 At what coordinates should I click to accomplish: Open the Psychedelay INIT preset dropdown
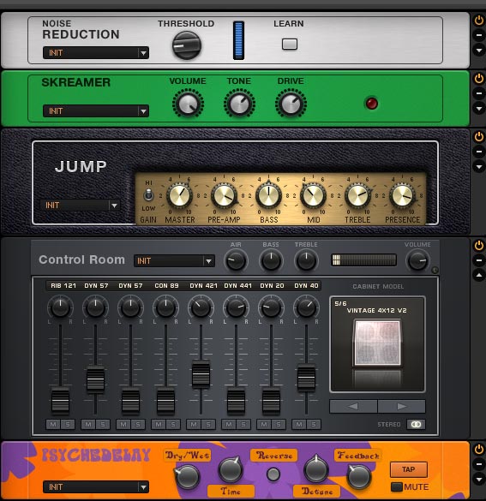tap(96, 487)
